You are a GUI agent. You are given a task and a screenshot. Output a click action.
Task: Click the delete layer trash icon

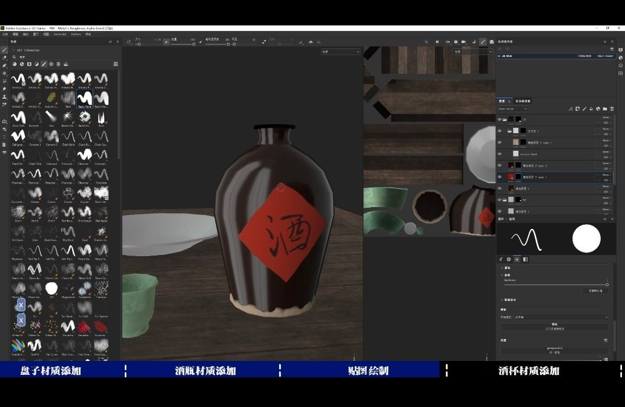[x=612, y=109]
